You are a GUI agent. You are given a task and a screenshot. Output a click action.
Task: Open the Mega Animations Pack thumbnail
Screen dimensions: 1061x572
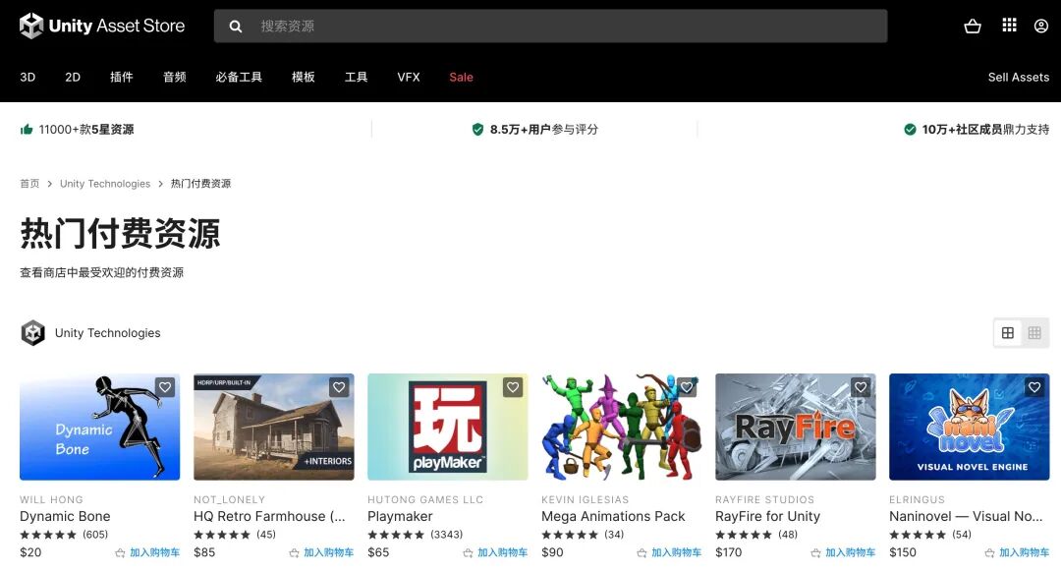pyautogui.click(x=621, y=427)
